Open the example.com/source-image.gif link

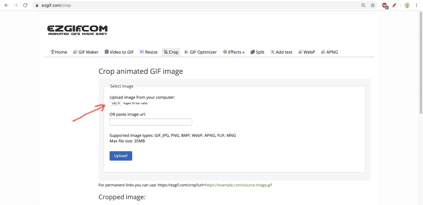tap(239, 185)
